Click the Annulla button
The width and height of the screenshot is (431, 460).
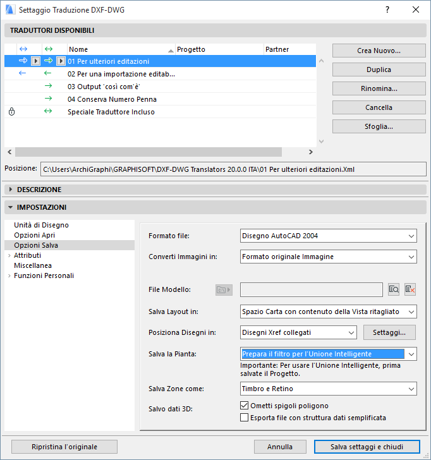280,447
